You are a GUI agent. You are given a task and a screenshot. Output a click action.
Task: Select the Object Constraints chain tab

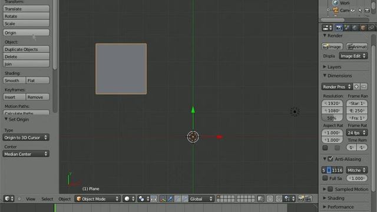[x=371, y=28]
